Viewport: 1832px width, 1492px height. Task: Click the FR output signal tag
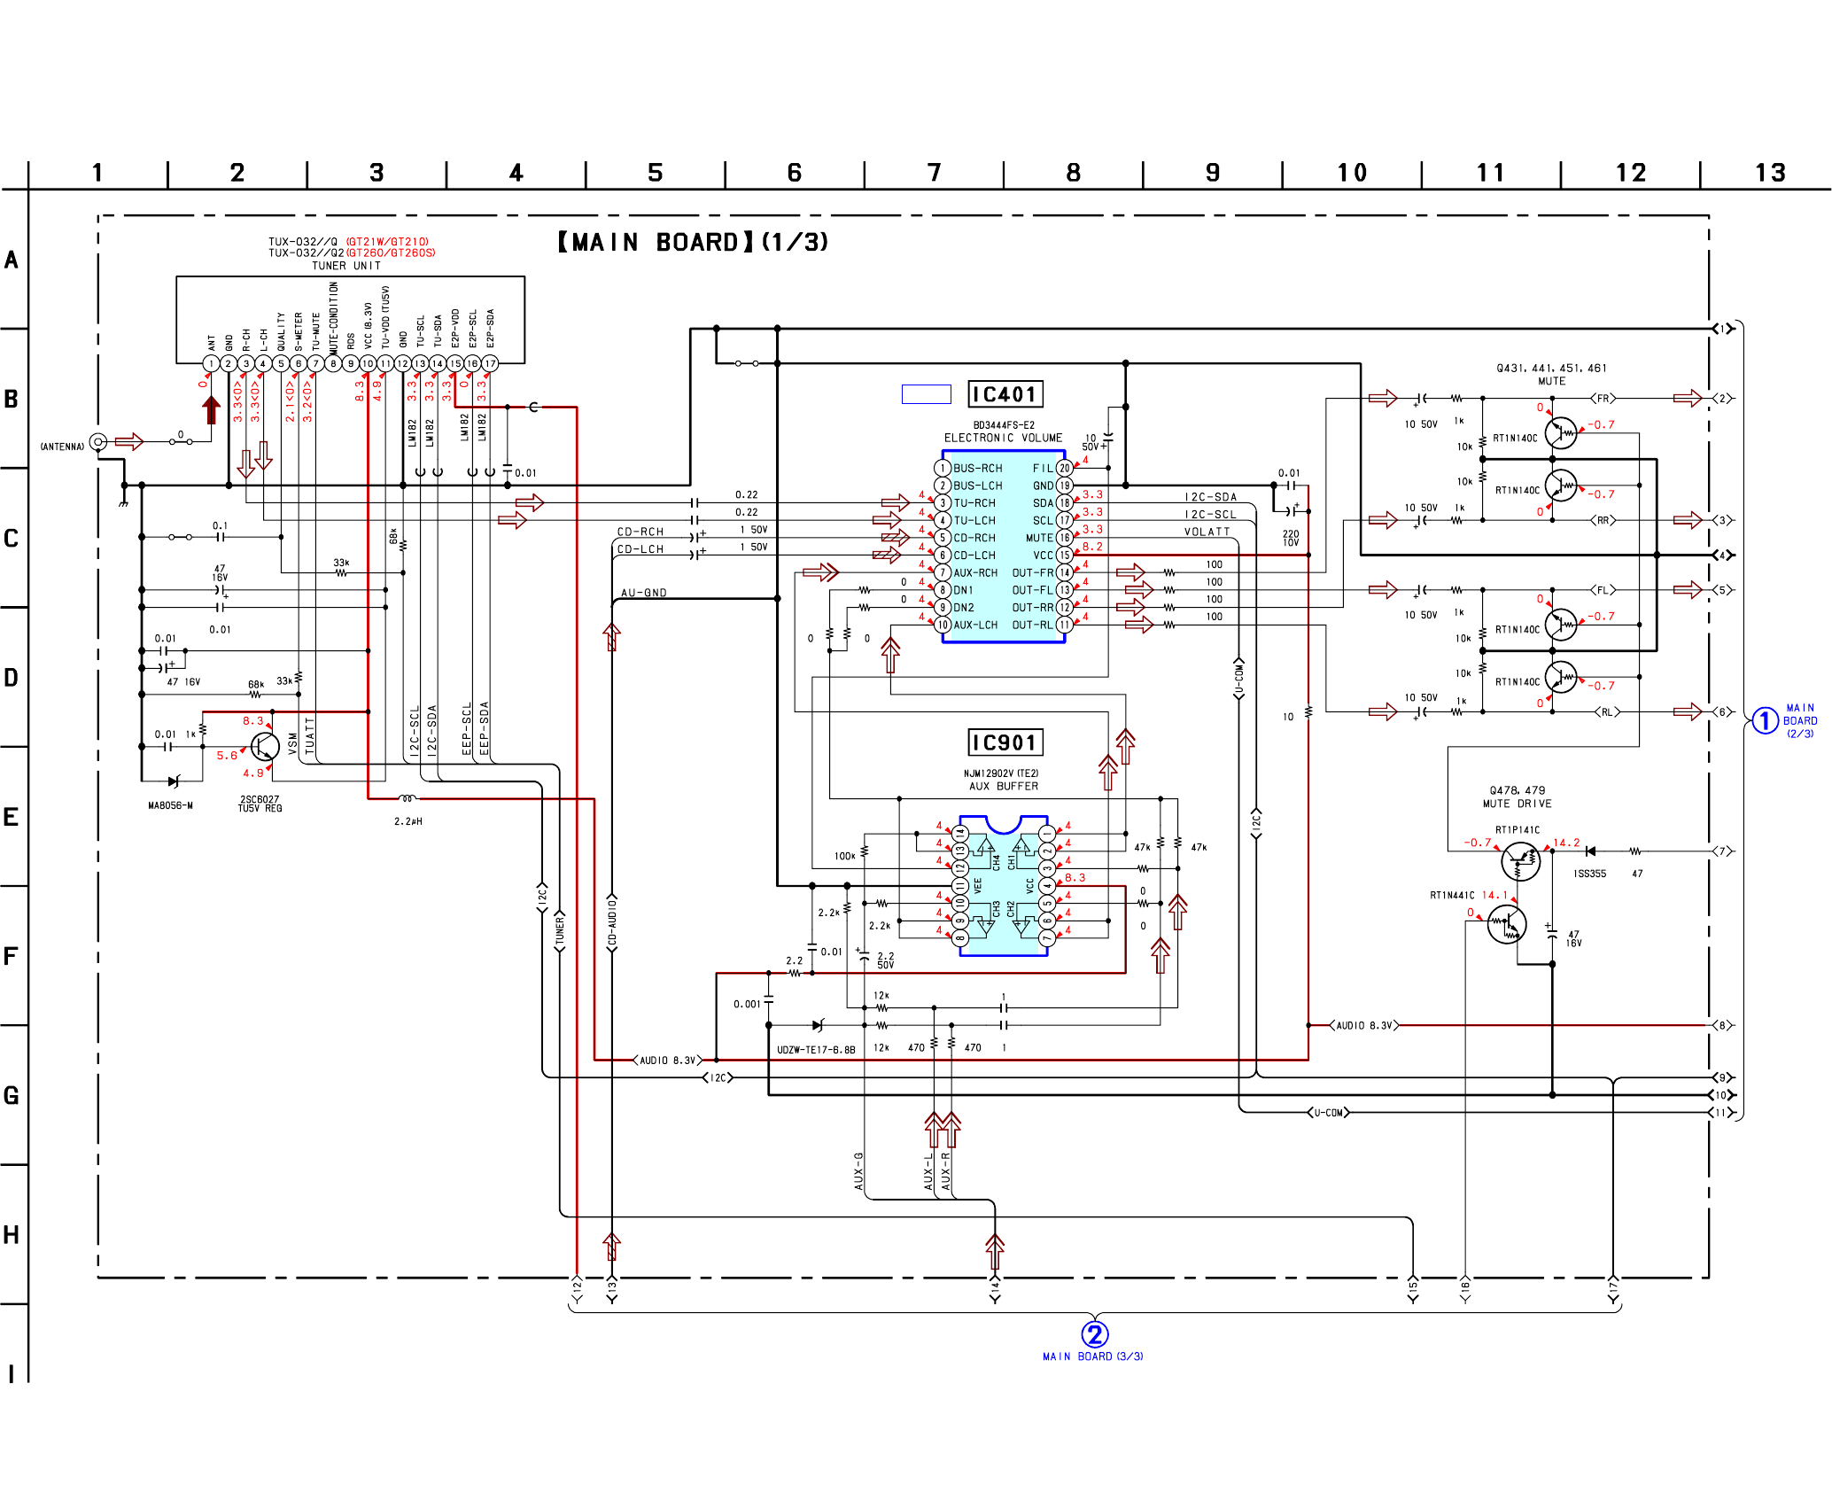pyautogui.click(x=1603, y=398)
